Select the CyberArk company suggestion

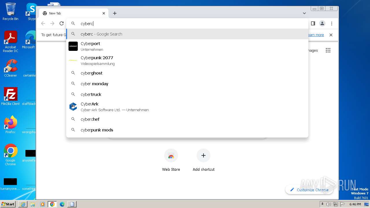point(187,107)
